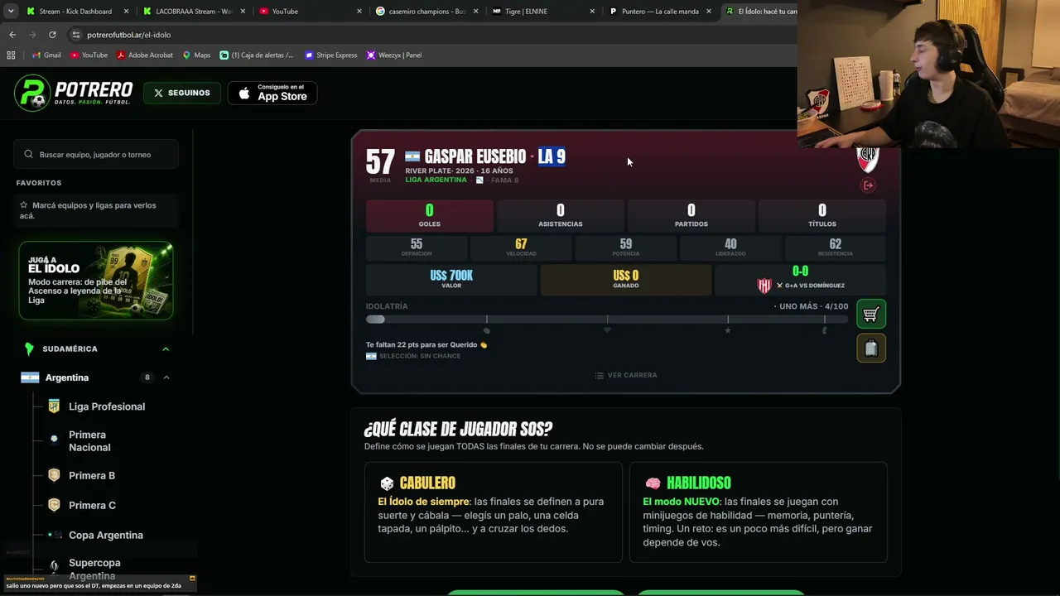1060x596 pixels.
Task: Click the Idolatría progress bar
Action: point(607,320)
